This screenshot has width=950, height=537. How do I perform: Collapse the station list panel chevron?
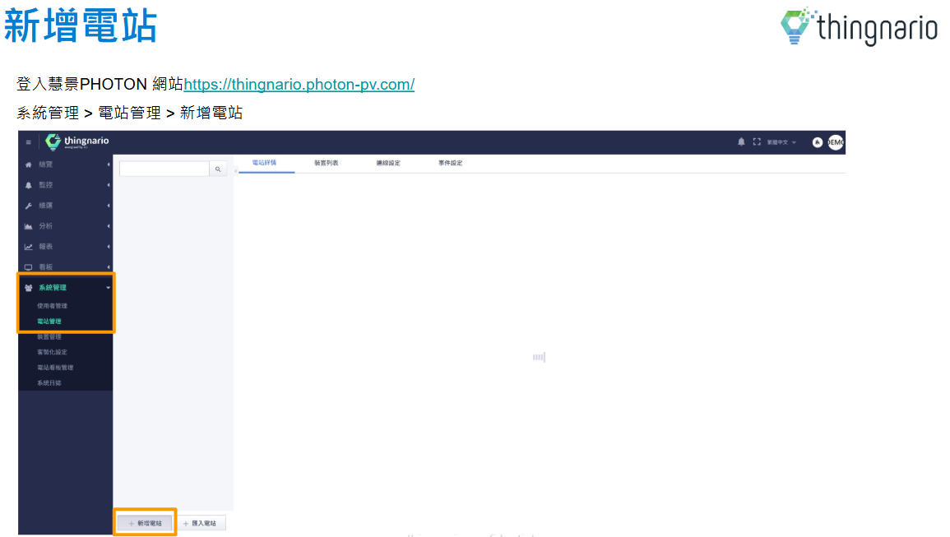coord(236,171)
